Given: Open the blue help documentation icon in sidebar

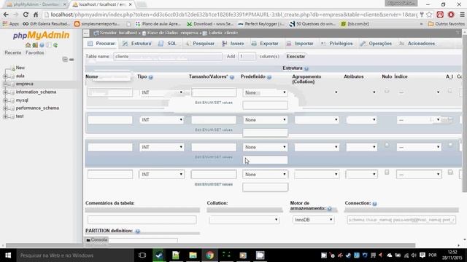Looking at the screenshot, I should click(x=42, y=45).
